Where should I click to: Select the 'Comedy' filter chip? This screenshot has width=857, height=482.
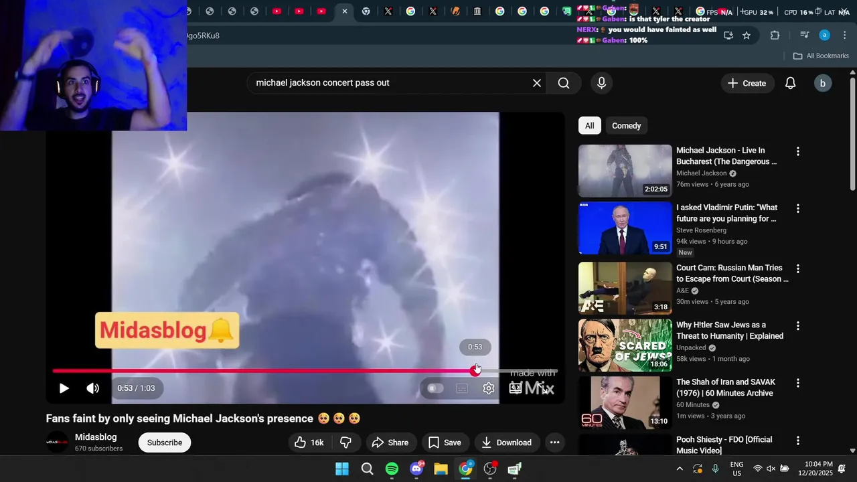[x=626, y=126]
